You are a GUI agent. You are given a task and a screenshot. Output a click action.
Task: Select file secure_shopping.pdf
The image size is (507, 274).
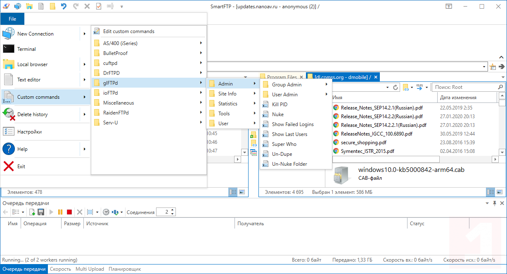click(364, 142)
